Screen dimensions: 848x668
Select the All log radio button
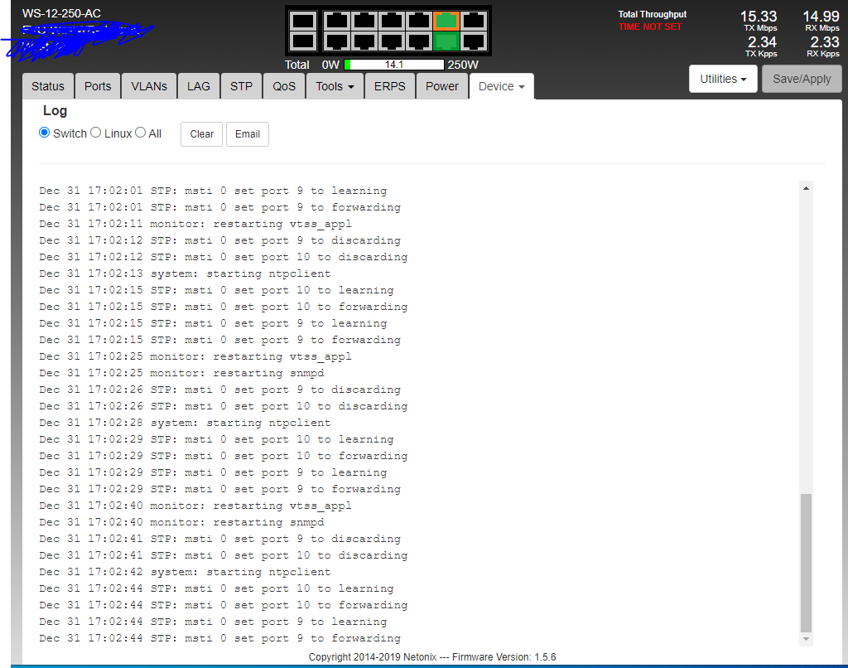coord(140,133)
